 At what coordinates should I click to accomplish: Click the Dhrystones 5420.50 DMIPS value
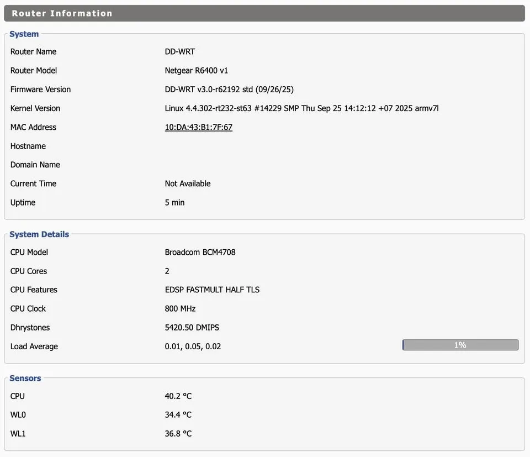(192, 327)
